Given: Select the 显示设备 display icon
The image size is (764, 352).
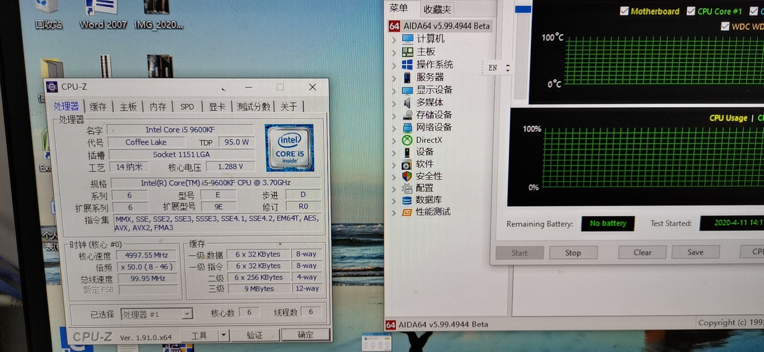Looking at the screenshot, I should pos(407,90).
